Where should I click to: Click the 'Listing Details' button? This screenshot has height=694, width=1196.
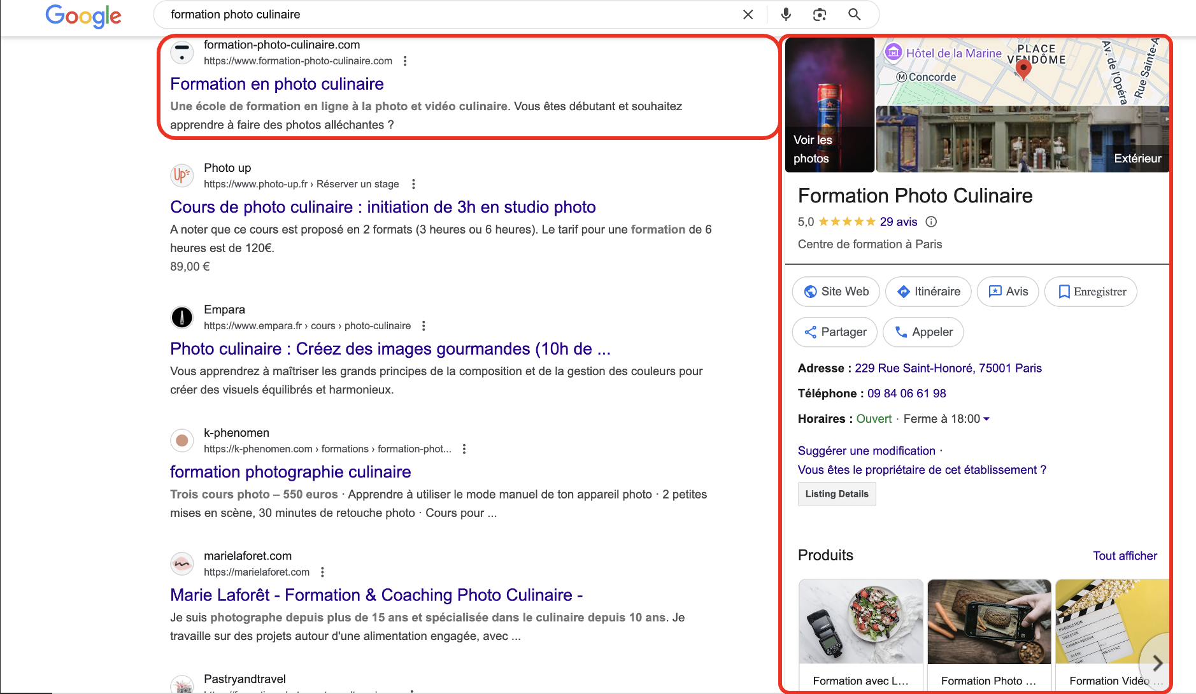[837, 494]
